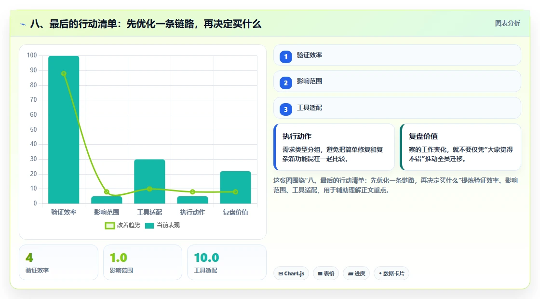
Task: Click the 复盘价值 bar in the chart
Action: 236,188
